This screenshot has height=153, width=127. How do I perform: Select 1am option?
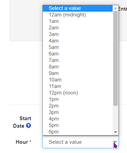[78, 21]
